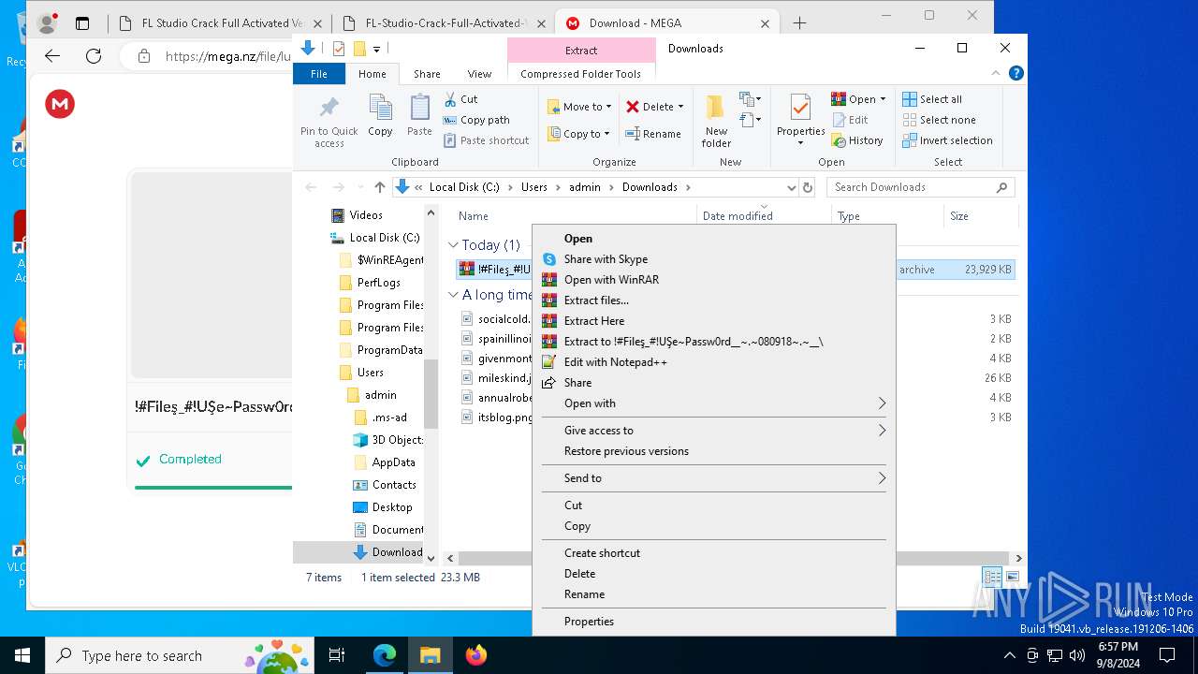The height and width of the screenshot is (674, 1198).
Task: Click Properties in the context menu
Action: [713, 622]
